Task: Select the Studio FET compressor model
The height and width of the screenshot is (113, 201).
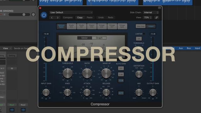Action: coord(82,26)
